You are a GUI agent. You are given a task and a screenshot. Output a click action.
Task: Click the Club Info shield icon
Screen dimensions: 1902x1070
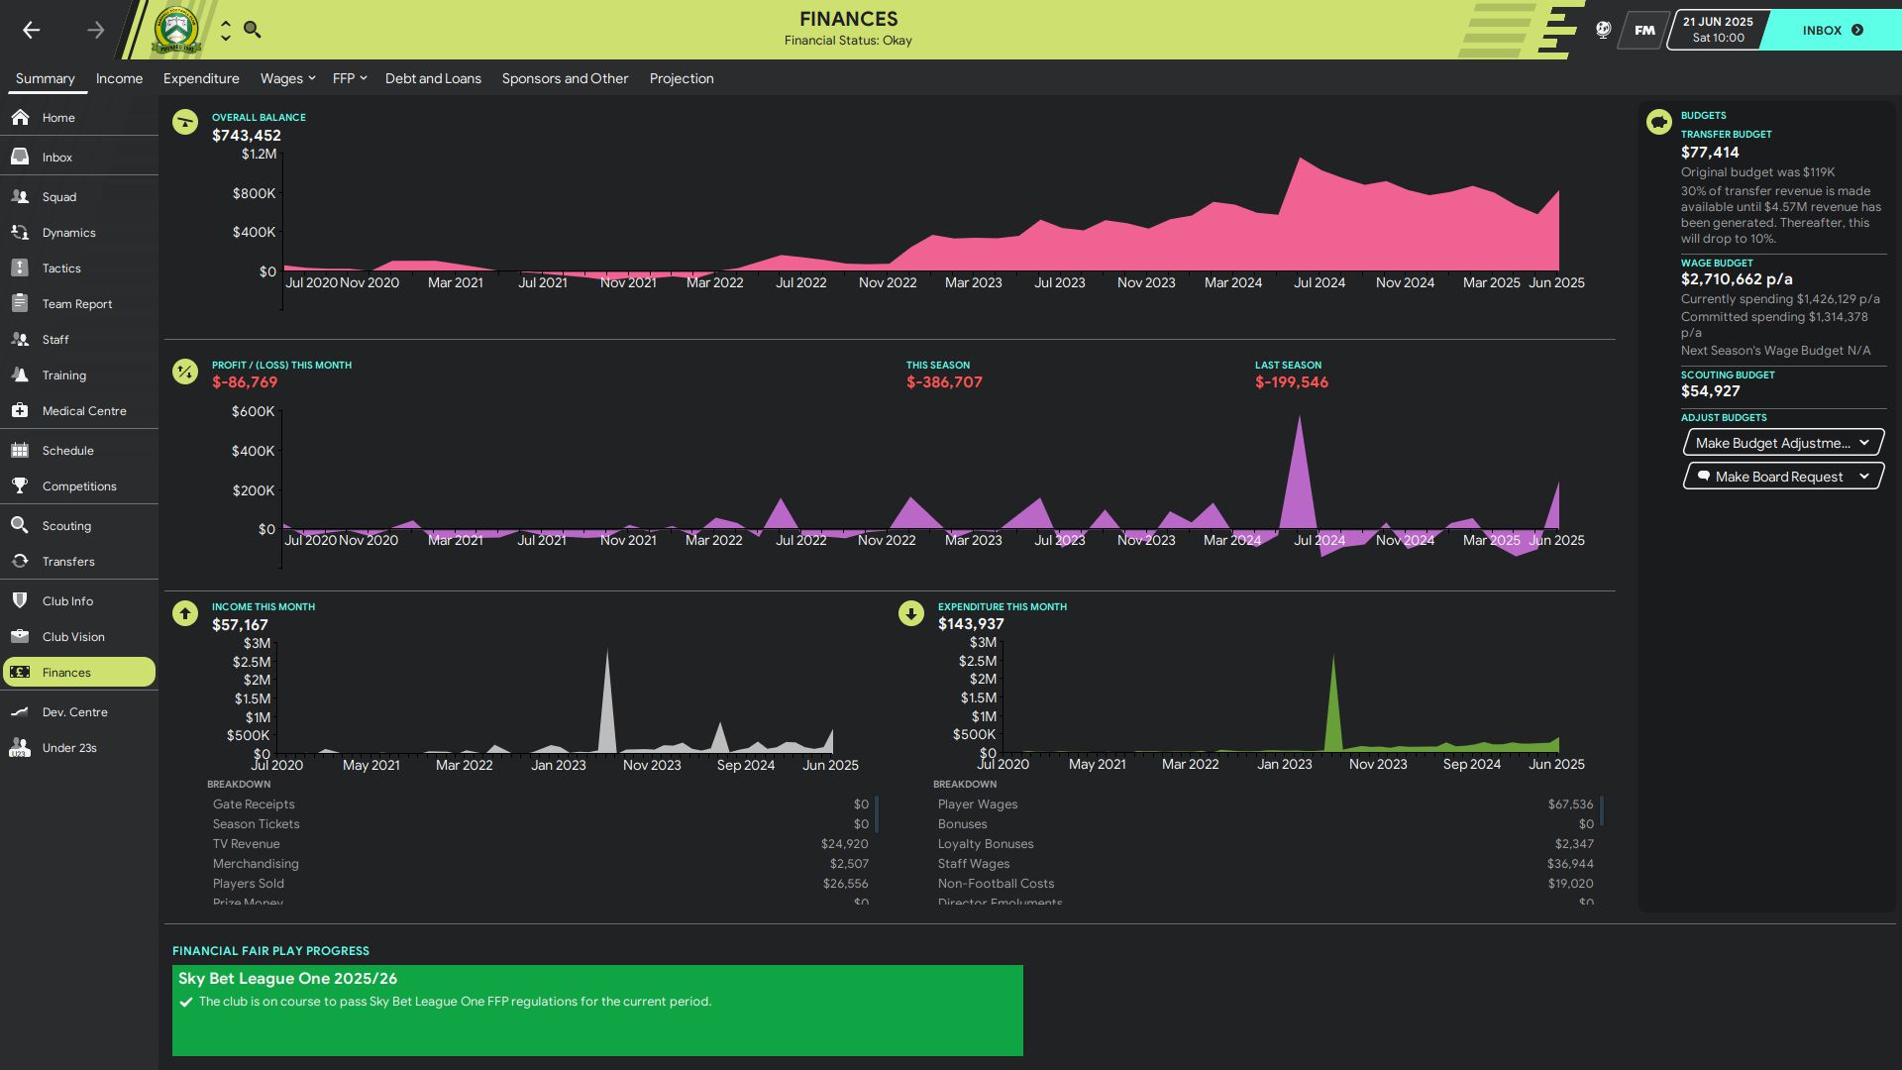point(20,600)
